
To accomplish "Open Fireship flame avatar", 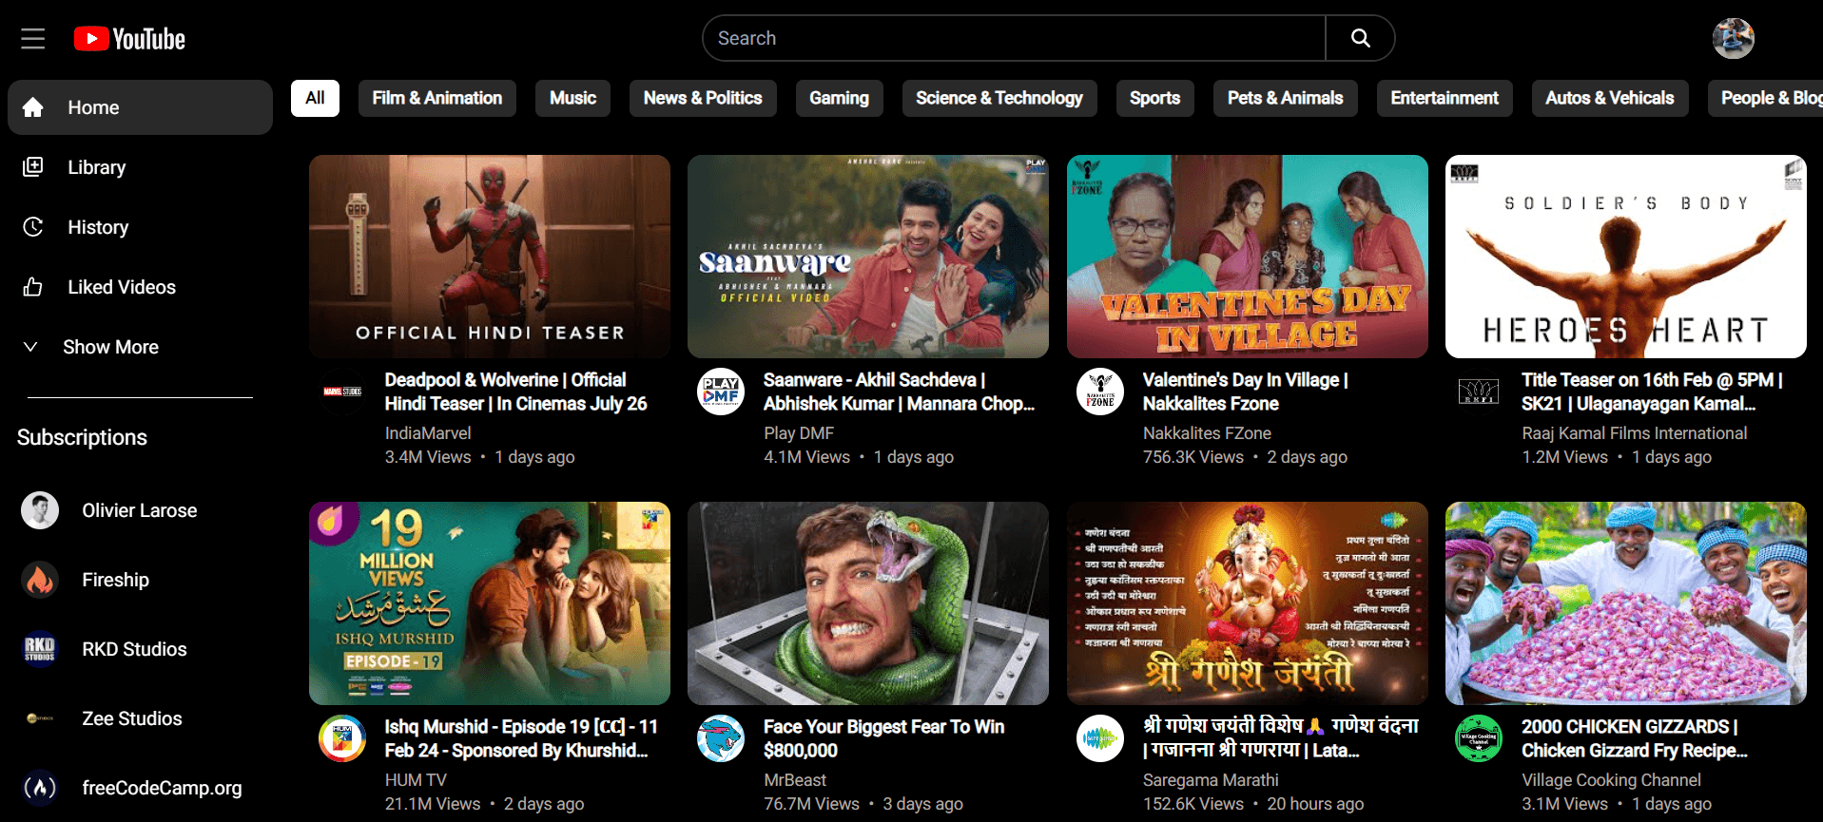I will click(x=40, y=580).
